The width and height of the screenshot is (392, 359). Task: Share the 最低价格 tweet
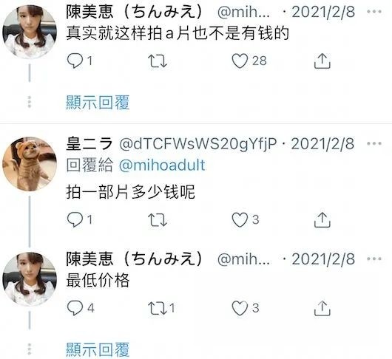pos(322,308)
